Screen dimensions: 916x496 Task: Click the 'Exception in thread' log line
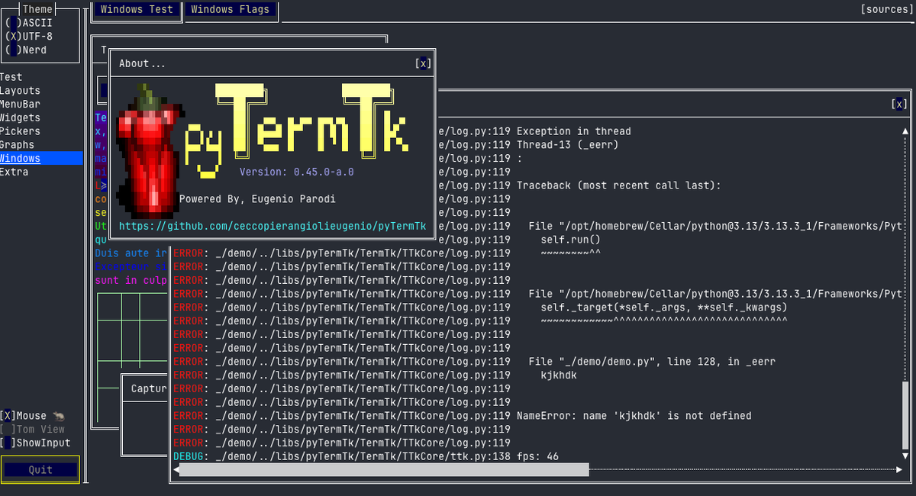pos(574,131)
